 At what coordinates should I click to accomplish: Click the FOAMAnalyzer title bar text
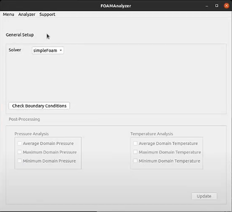[116, 6]
